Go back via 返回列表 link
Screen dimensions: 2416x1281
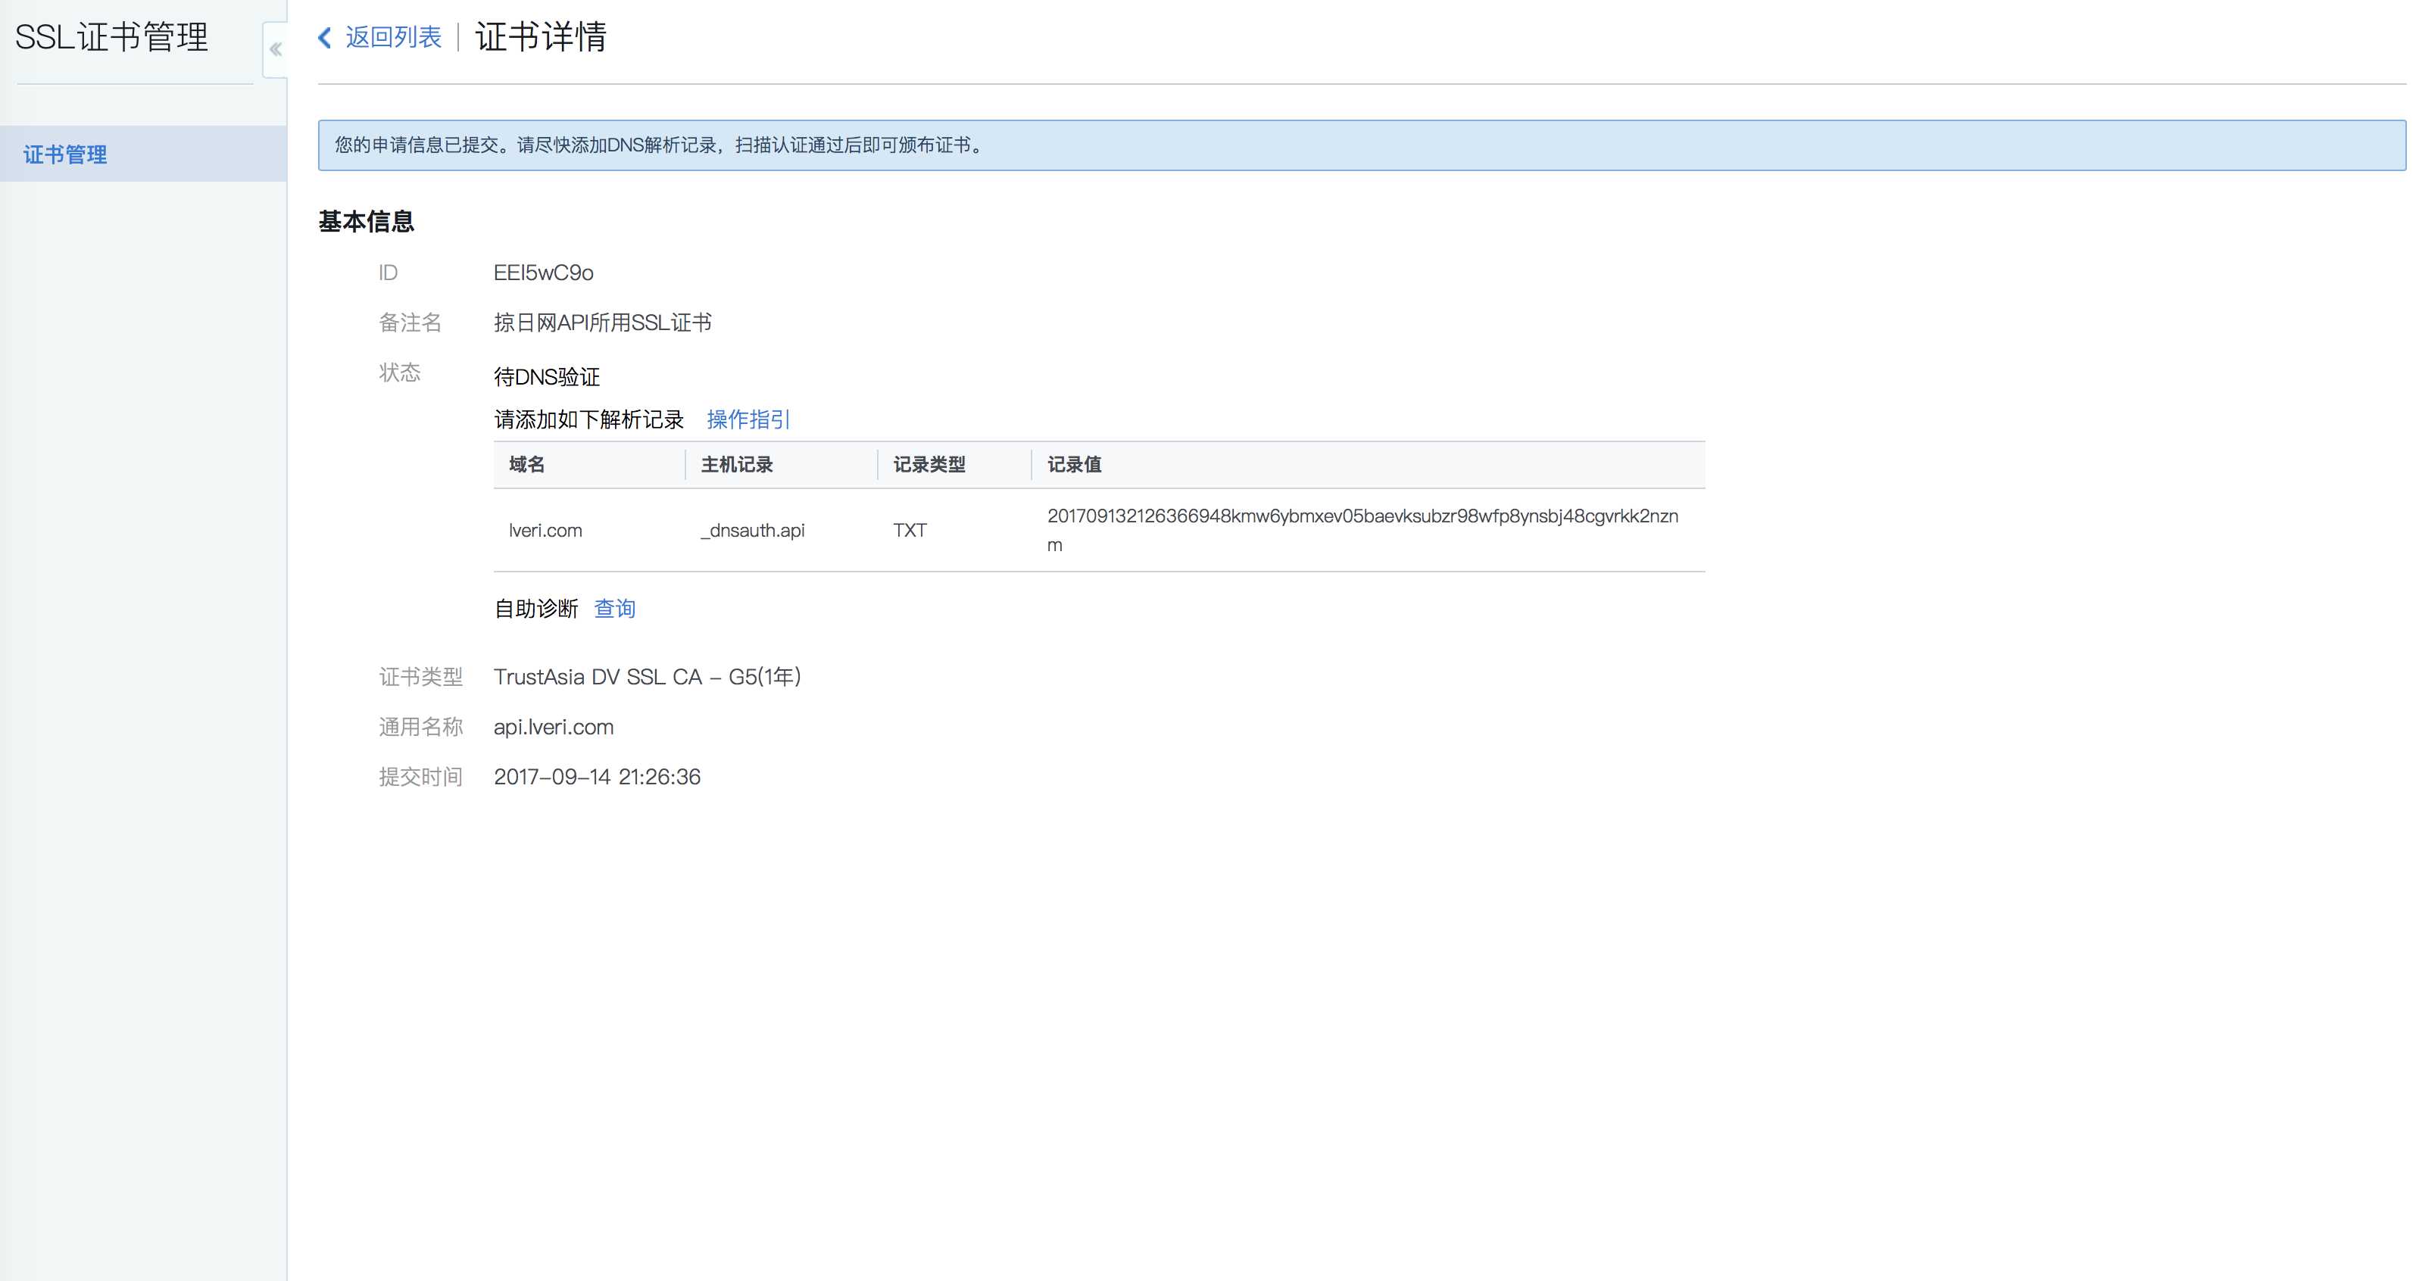393,38
